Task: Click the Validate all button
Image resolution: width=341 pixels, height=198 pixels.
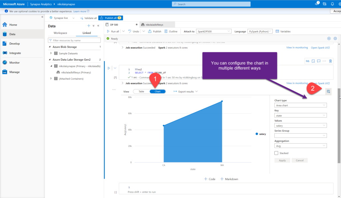Action: (88, 18)
